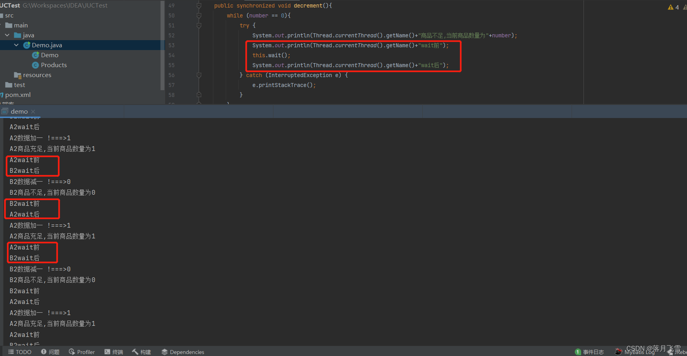The width and height of the screenshot is (687, 356).
Task: Open the 事件日志 event log
Action: tap(589, 352)
